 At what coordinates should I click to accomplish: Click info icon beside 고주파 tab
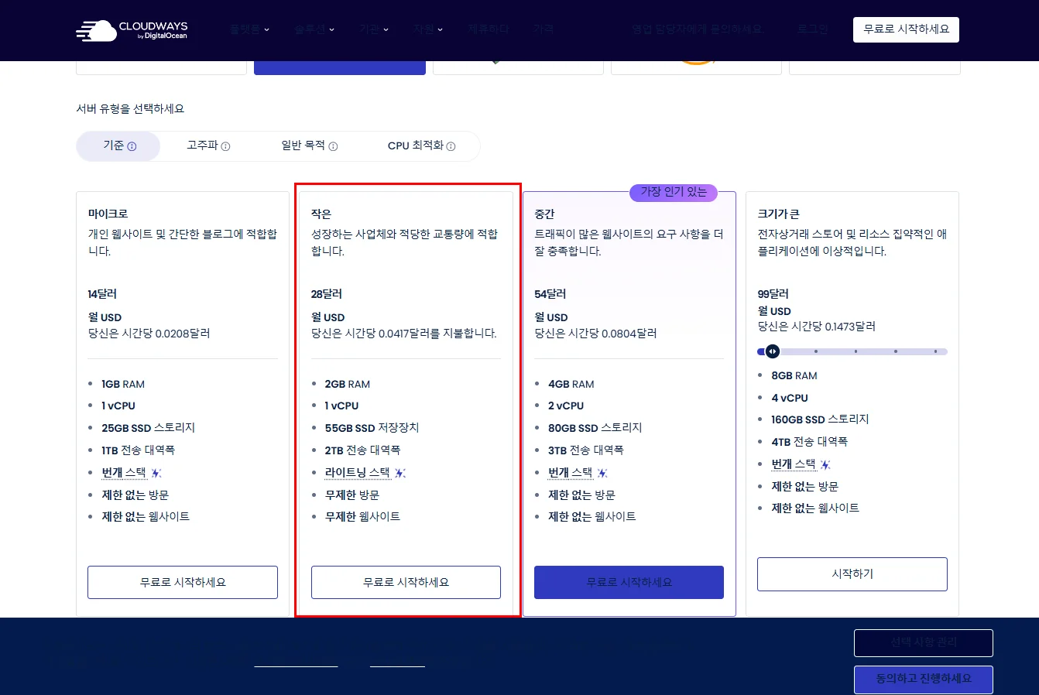[226, 146]
